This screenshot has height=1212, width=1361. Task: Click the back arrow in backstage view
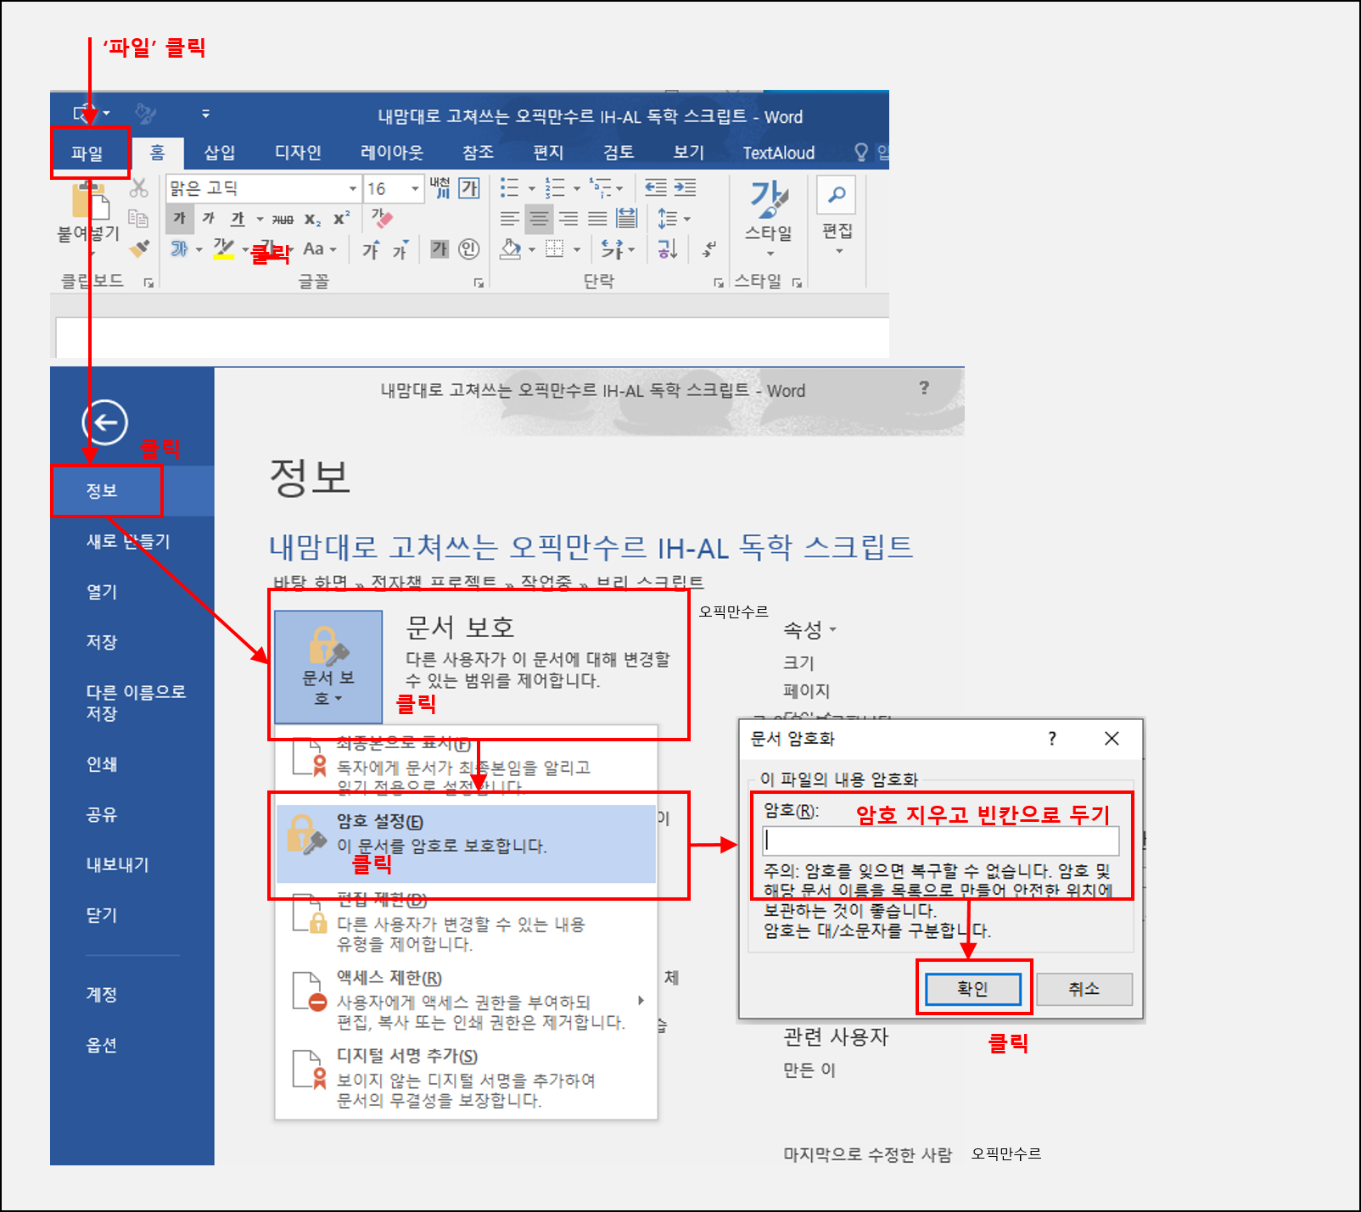tap(105, 422)
